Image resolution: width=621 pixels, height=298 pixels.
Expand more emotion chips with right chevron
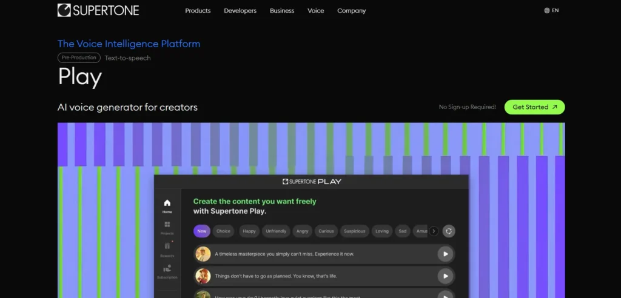434,231
